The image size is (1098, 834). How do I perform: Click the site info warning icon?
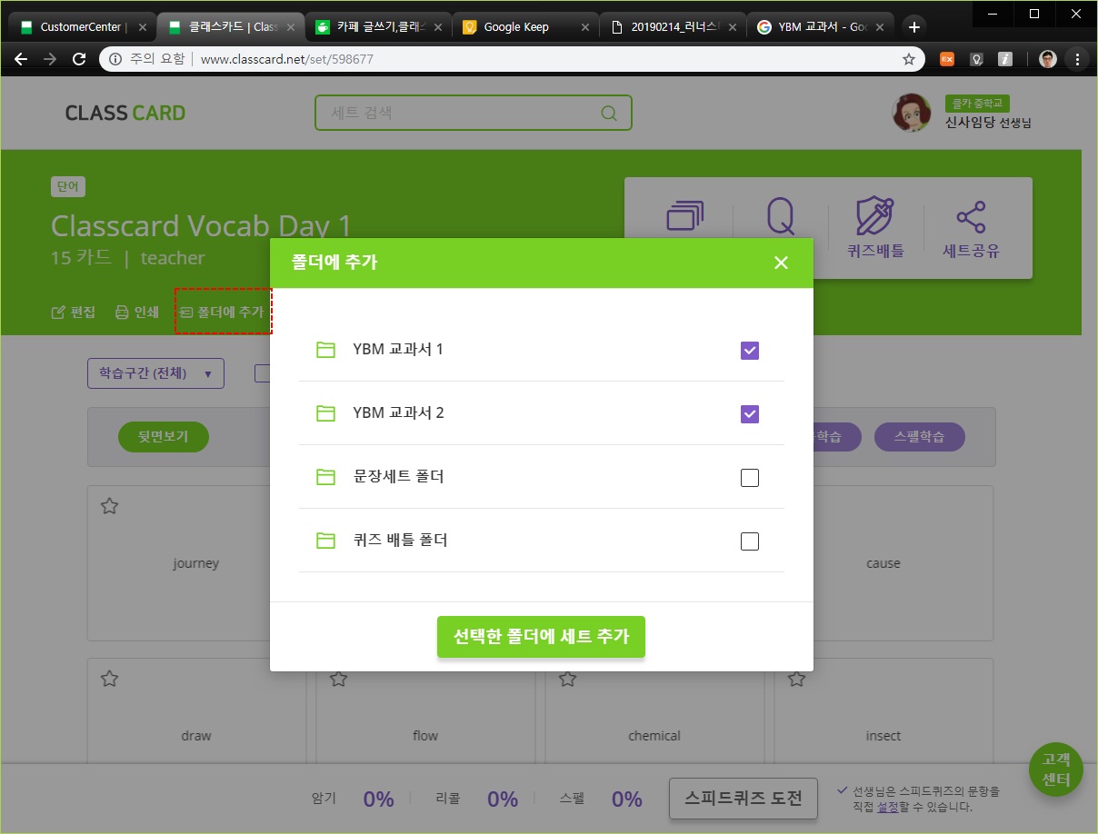pyautogui.click(x=115, y=59)
